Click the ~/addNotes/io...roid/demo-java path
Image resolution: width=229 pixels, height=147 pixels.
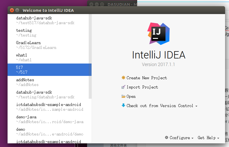pos(50,122)
